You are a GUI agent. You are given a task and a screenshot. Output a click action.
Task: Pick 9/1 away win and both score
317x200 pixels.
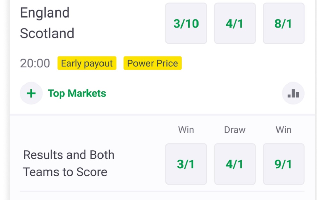[x=283, y=164]
